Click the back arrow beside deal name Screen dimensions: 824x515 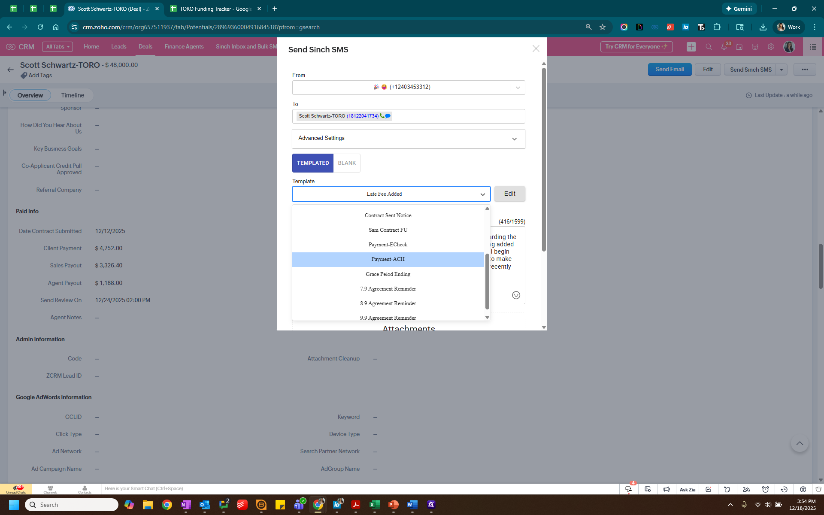click(x=11, y=70)
